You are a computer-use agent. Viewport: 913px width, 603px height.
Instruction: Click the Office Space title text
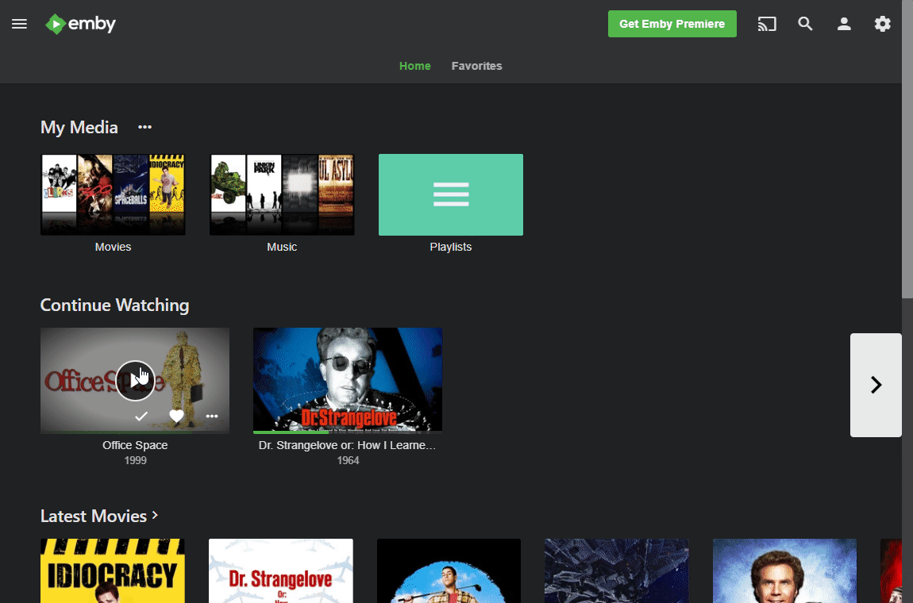tap(135, 445)
